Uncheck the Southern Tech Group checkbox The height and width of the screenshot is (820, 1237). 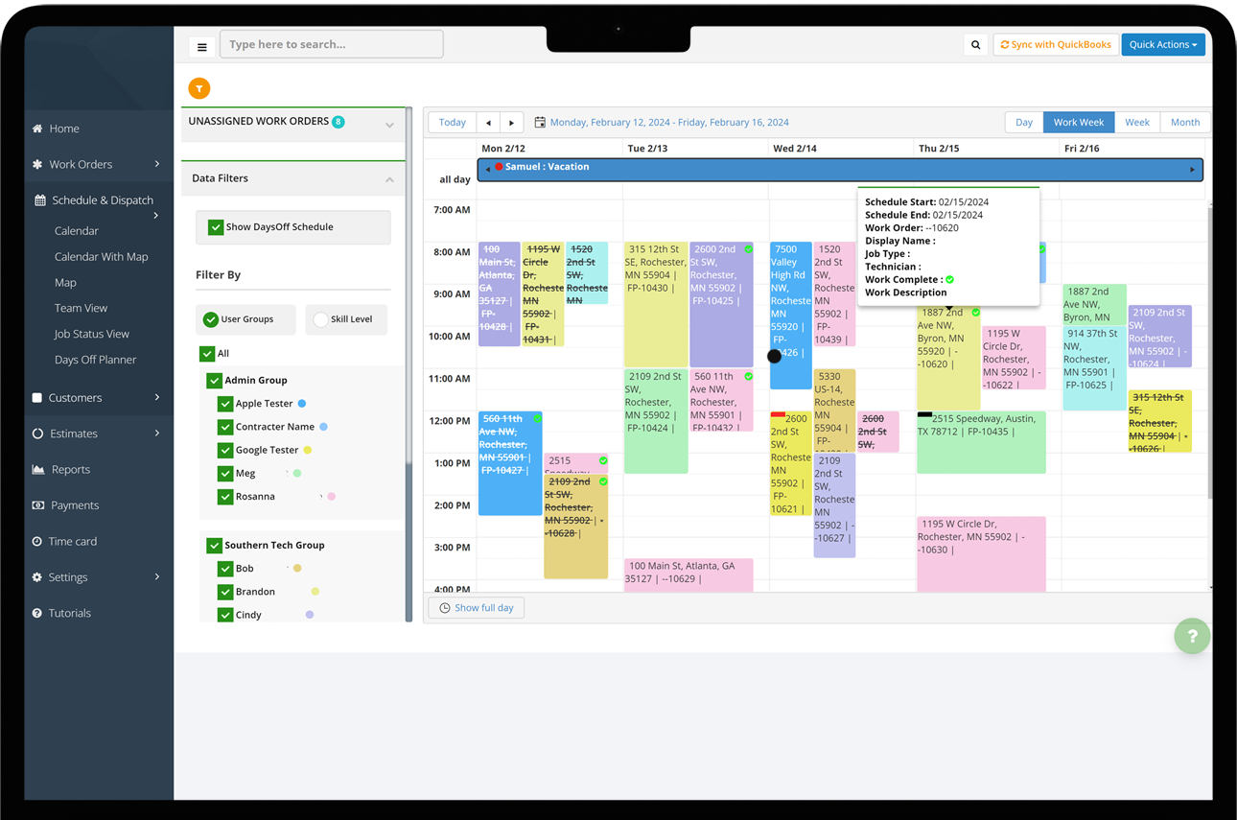click(x=214, y=546)
